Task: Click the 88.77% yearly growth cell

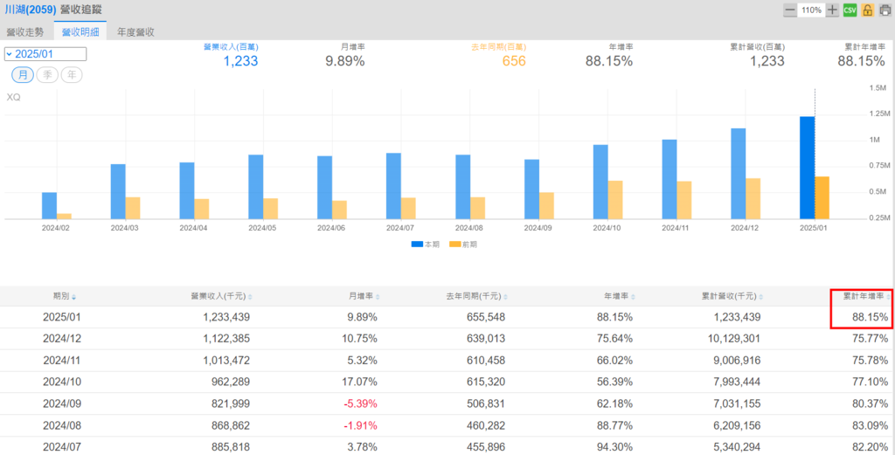Action: click(x=614, y=425)
